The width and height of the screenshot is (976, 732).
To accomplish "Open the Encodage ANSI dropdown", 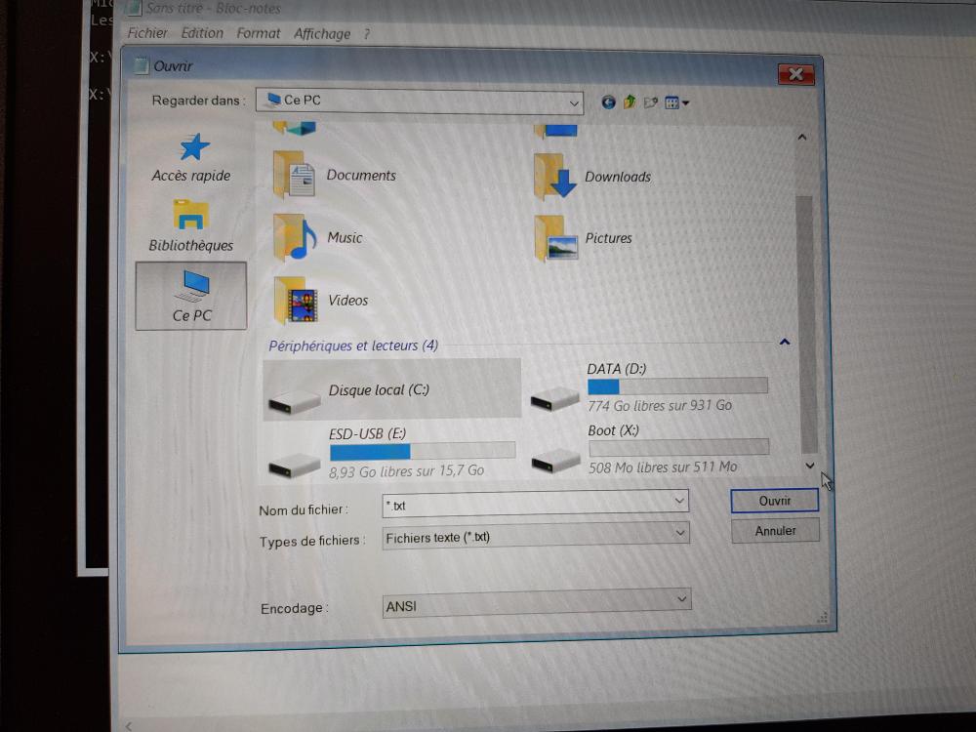I will [x=537, y=603].
